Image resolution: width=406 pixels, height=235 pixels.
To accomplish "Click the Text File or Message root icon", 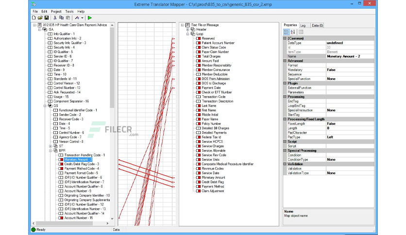I will pyautogui.click(x=188, y=25).
